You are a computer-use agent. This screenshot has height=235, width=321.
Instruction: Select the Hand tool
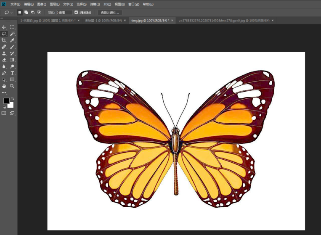coord(4,86)
